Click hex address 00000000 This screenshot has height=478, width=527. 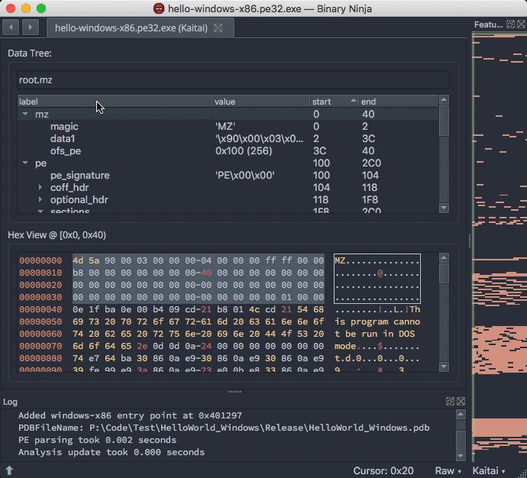coord(40,260)
